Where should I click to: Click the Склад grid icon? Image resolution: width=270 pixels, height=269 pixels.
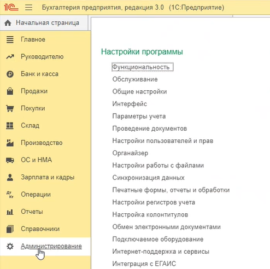(10, 126)
